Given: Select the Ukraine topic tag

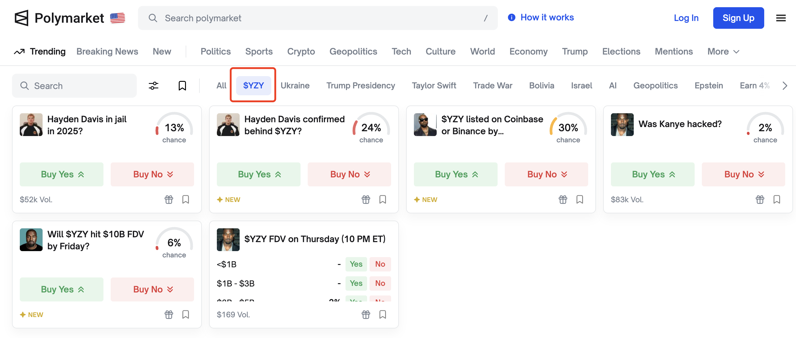Looking at the screenshot, I should coord(295,85).
